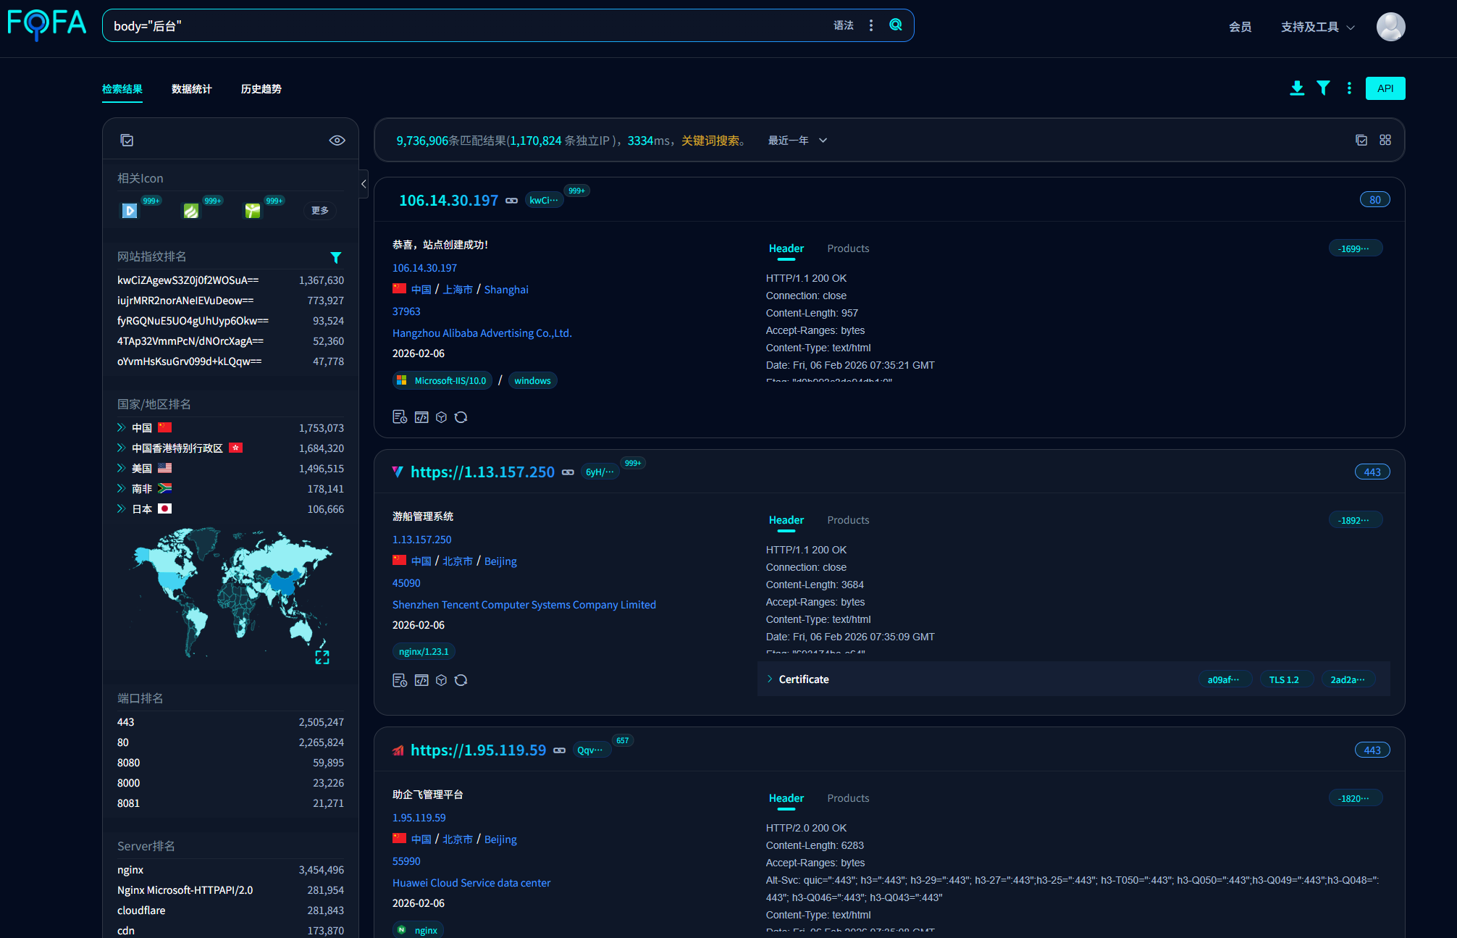Image resolution: width=1457 pixels, height=938 pixels.
Task: Toggle the eye visibility icon in sidebar
Action: 337,141
